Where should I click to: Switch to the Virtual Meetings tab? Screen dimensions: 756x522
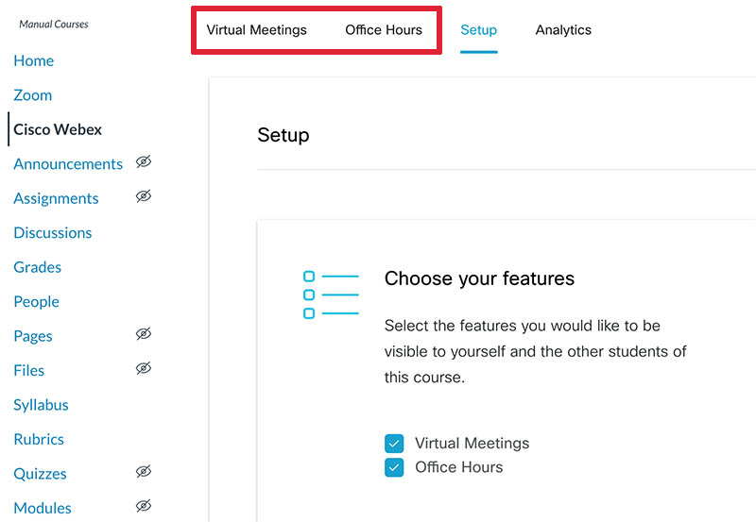(256, 30)
